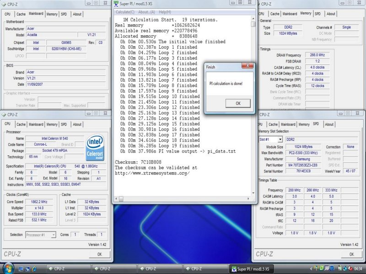Click Chipset field GM965
This screenshot has height=274, width=366.
[x=66, y=42]
